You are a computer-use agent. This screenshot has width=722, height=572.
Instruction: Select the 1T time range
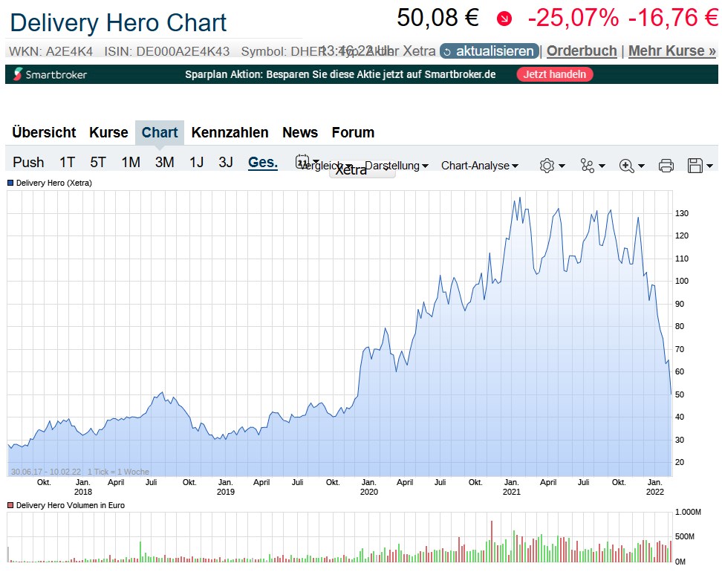tap(68, 162)
